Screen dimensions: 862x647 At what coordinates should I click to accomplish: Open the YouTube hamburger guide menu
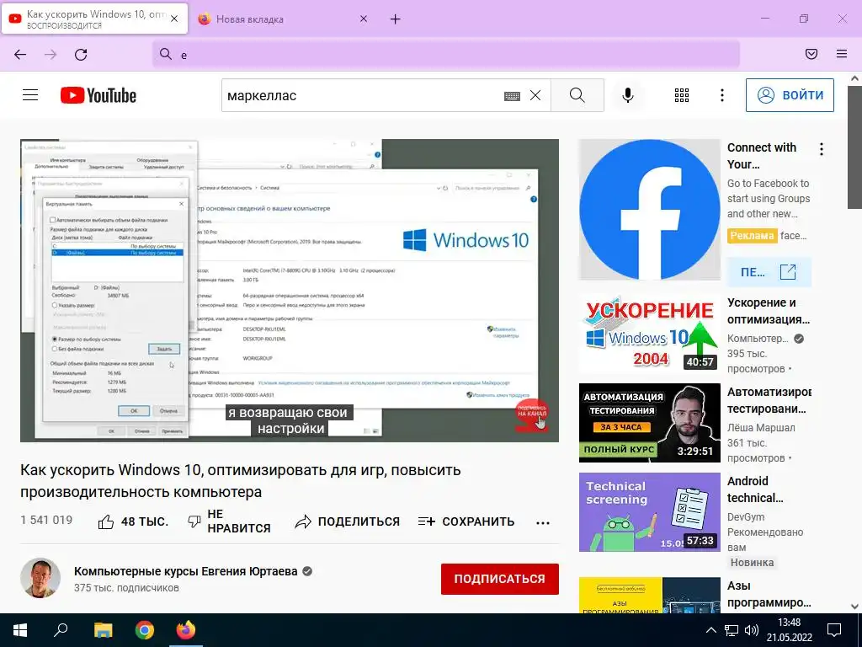[x=30, y=95]
